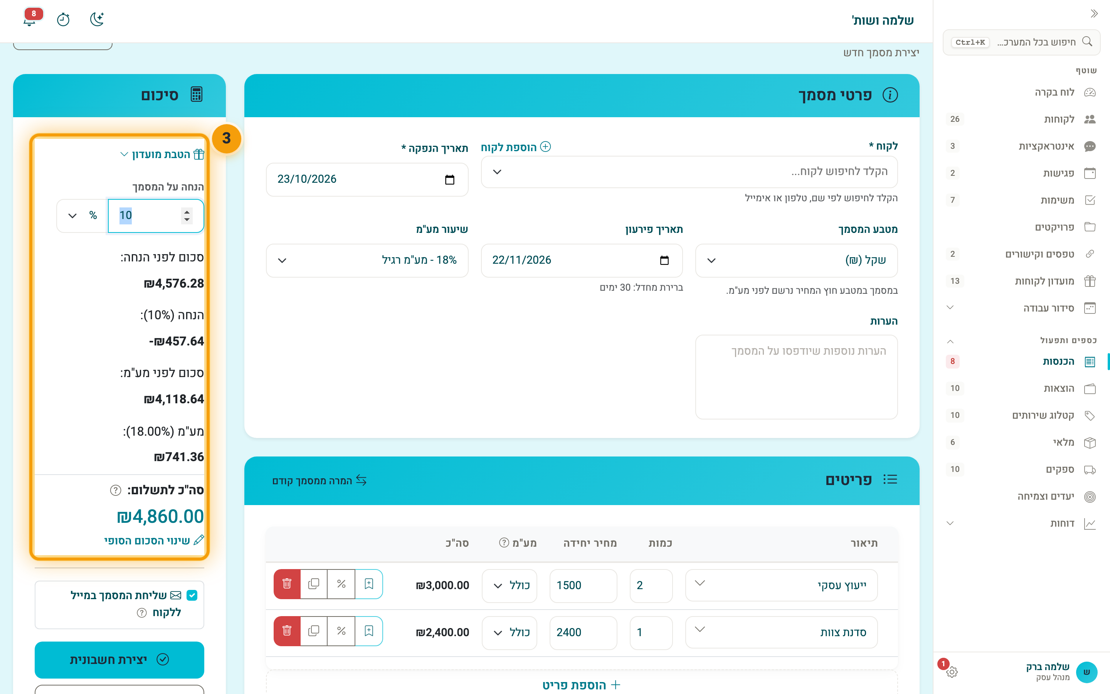This screenshot has width=1110, height=694.
Task: Apply percent discount to ייעוץ עסקי row
Action: coord(341,584)
